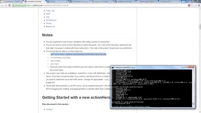Click the browser forward arrow
Screen dimensions: 201x113
coord(6,5)
